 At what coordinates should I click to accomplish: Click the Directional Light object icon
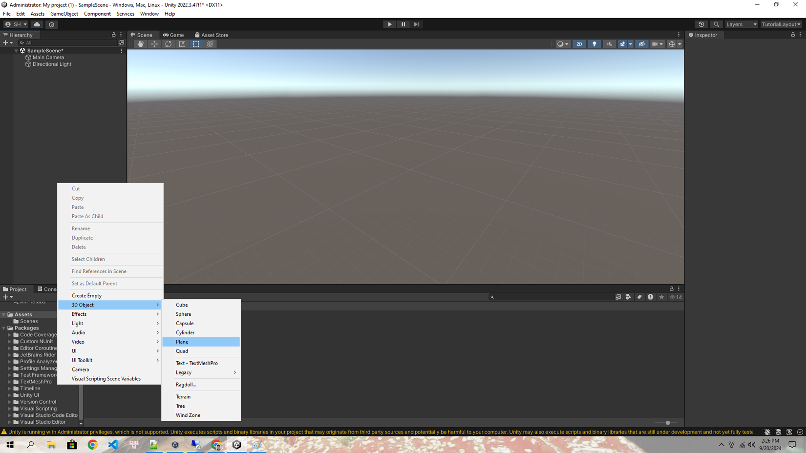point(28,64)
